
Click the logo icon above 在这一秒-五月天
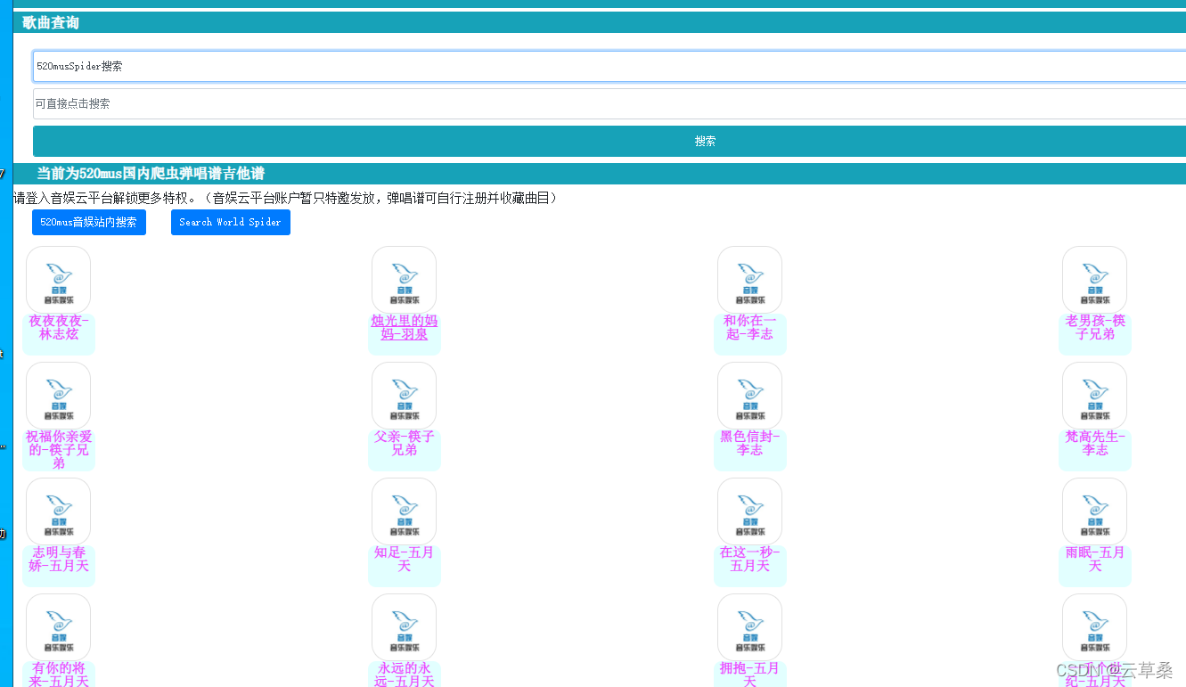pos(749,511)
